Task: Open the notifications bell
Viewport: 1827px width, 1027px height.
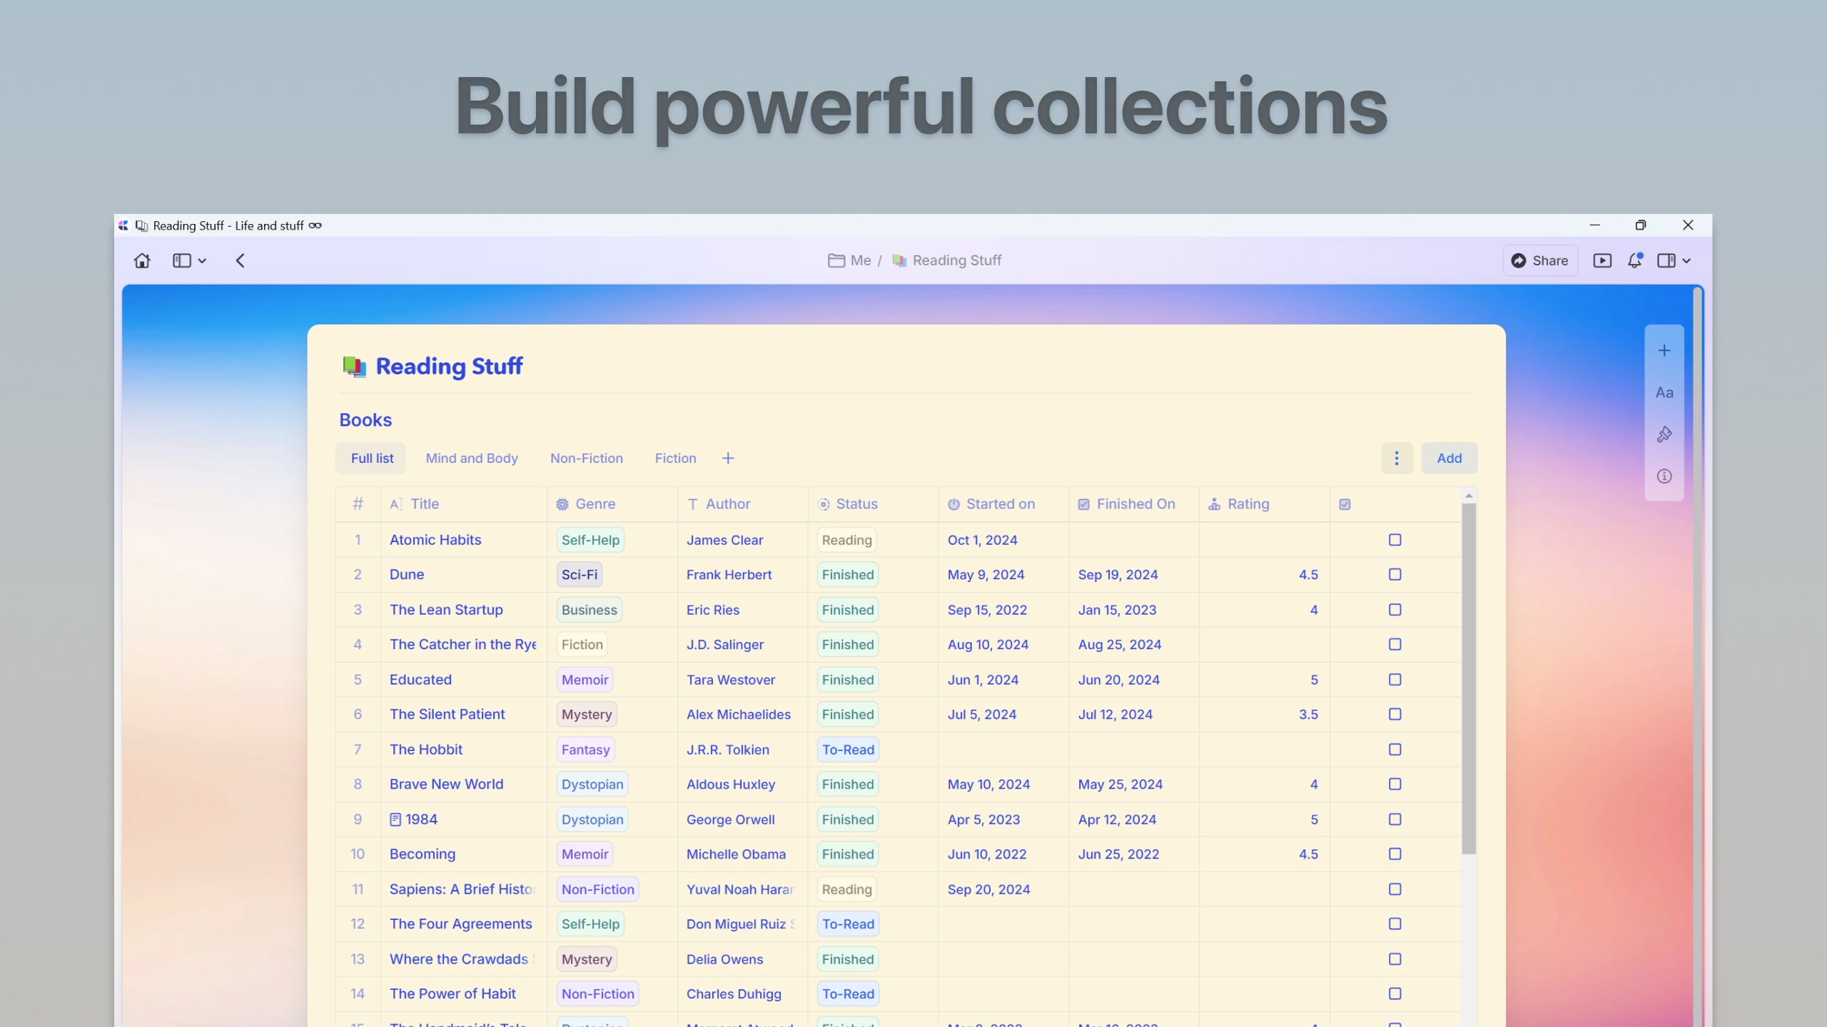Action: coord(1634,260)
